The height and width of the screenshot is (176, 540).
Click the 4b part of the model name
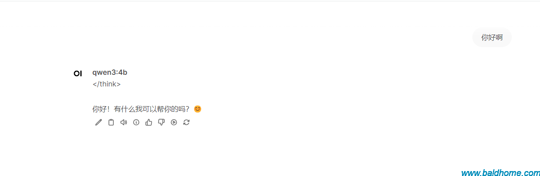[123, 73]
